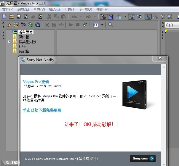Toggle the Auto Preview button
Screen dimensions: 179x166
(85, 25)
